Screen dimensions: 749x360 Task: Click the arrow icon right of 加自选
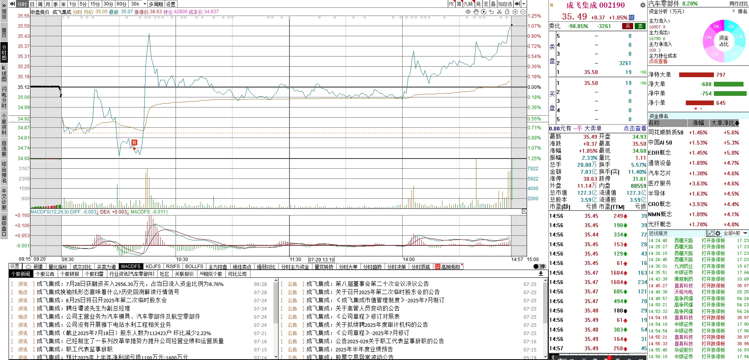pyautogui.click(x=518, y=4)
